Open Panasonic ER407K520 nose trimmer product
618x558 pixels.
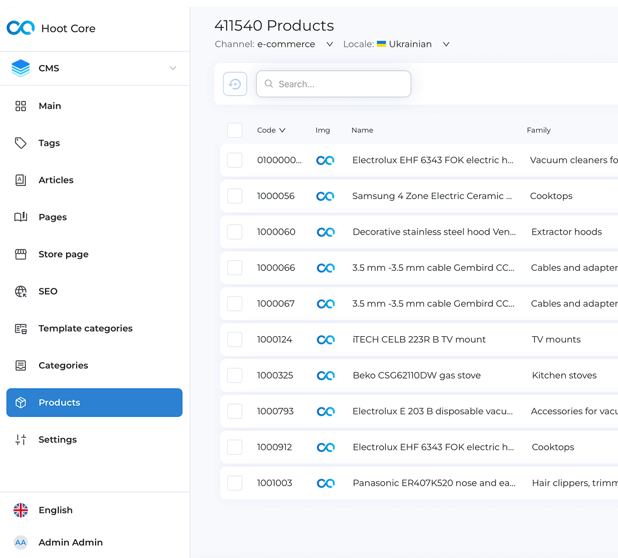434,483
